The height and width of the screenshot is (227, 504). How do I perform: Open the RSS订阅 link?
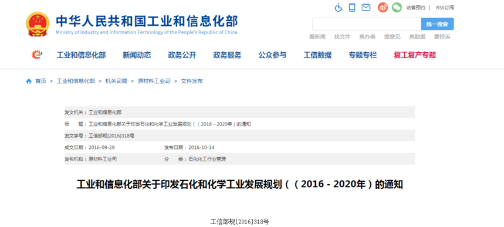[445, 8]
